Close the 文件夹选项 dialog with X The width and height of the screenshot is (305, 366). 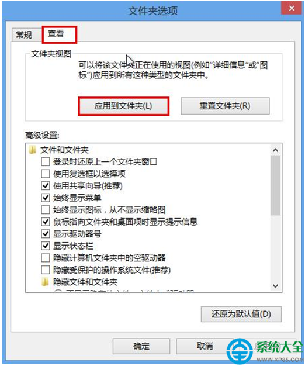click(x=292, y=8)
